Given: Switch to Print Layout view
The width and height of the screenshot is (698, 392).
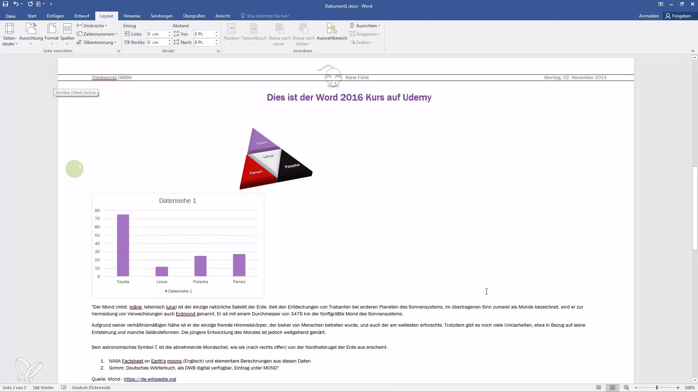Looking at the screenshot, I should click(613, 388).
